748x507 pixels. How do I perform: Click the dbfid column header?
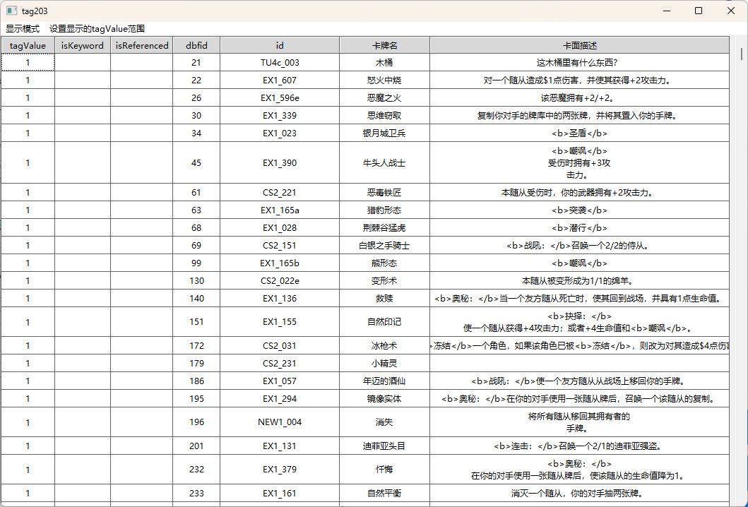(x=196, y=45)
